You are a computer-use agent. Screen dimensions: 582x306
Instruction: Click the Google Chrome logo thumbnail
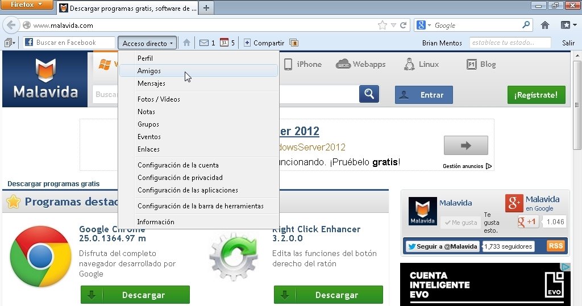[x=40, y=256]
